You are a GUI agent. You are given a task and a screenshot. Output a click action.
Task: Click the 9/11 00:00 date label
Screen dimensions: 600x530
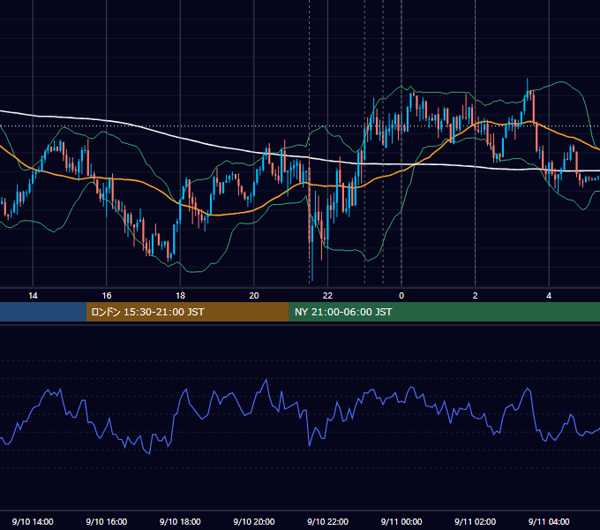coord(401,521)
